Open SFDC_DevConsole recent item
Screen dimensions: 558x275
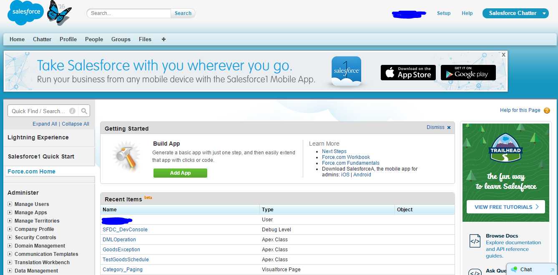point(125,230)
